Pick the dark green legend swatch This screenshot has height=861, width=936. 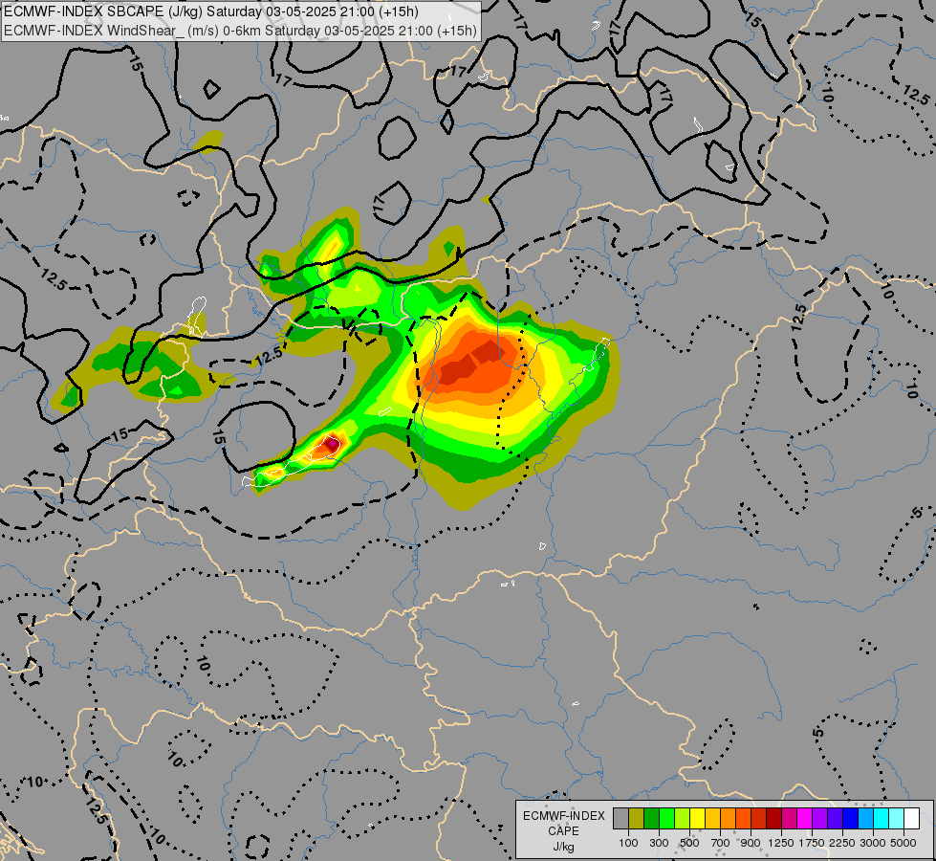pos(651,819)
